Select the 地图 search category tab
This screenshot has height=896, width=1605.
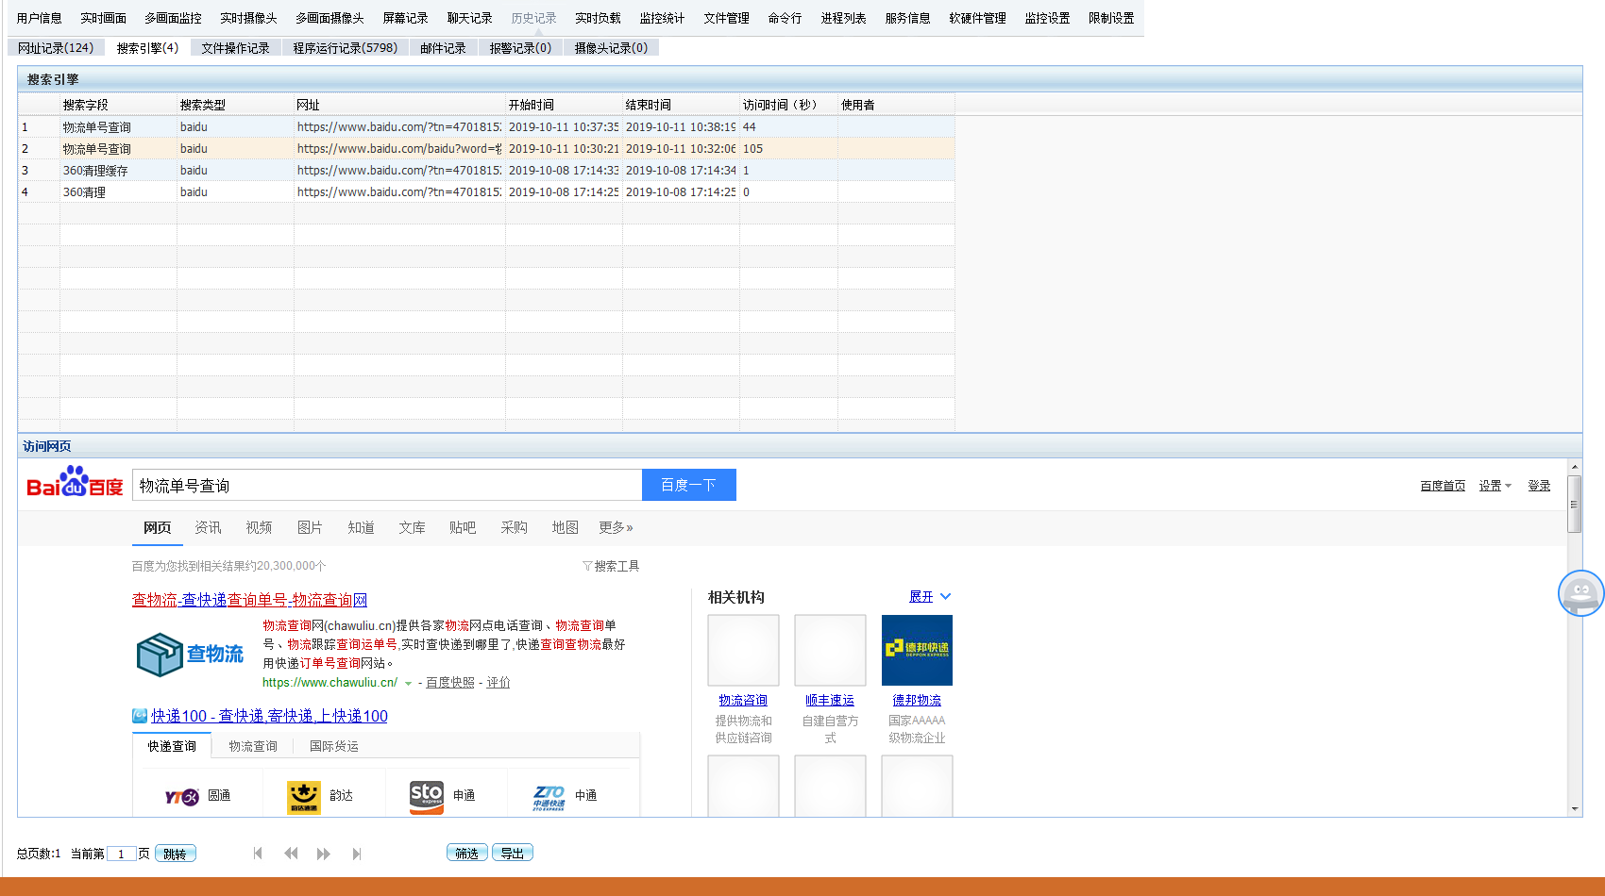point(565,527)
